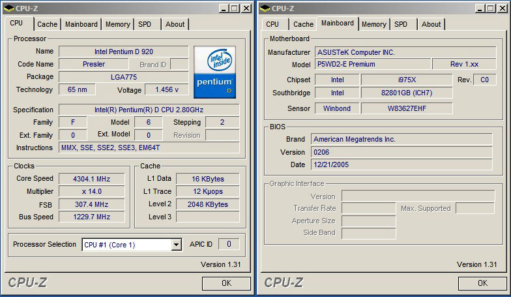Viewport: 511px width, 297px height.
Task: Select Mainboard tab in right window
Action: (338, 23)
